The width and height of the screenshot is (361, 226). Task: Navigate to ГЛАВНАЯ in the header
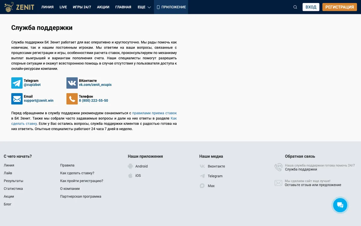pyautogui.click(x=123, y=7)
